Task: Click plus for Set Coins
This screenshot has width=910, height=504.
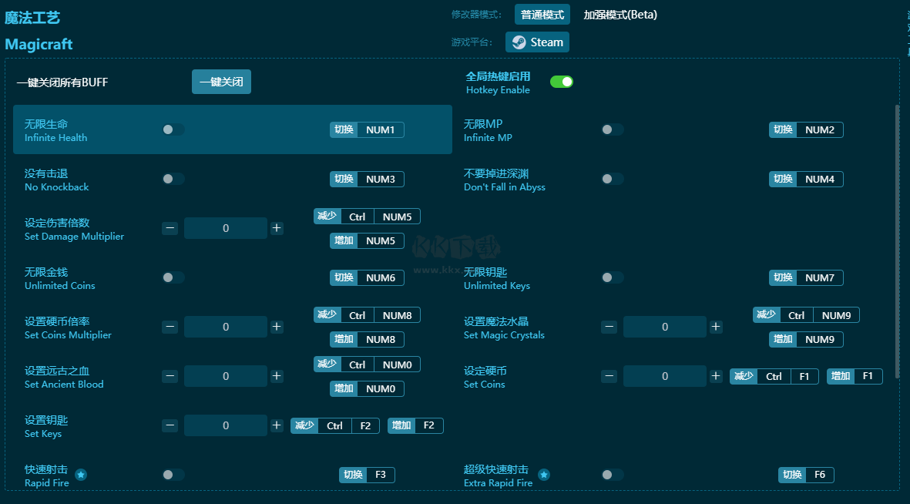Action: tap(716, 376)
